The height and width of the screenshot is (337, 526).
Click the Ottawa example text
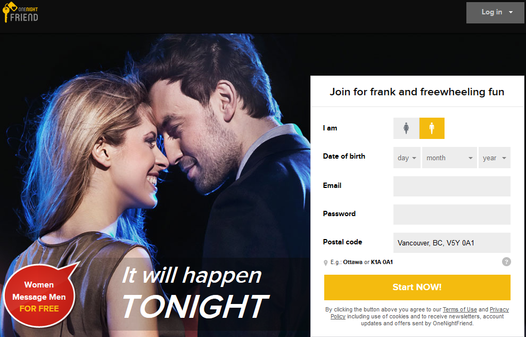(352, 262)
